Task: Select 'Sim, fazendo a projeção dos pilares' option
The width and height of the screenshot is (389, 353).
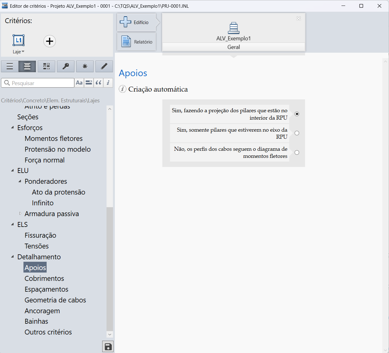Action: click(297, 114)
